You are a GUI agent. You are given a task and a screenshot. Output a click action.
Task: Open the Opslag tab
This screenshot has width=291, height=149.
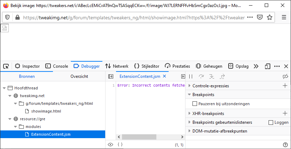(x=238, y=66)
